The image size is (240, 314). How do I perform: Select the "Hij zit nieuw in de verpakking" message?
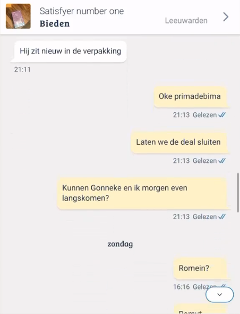tap(70, 51)
